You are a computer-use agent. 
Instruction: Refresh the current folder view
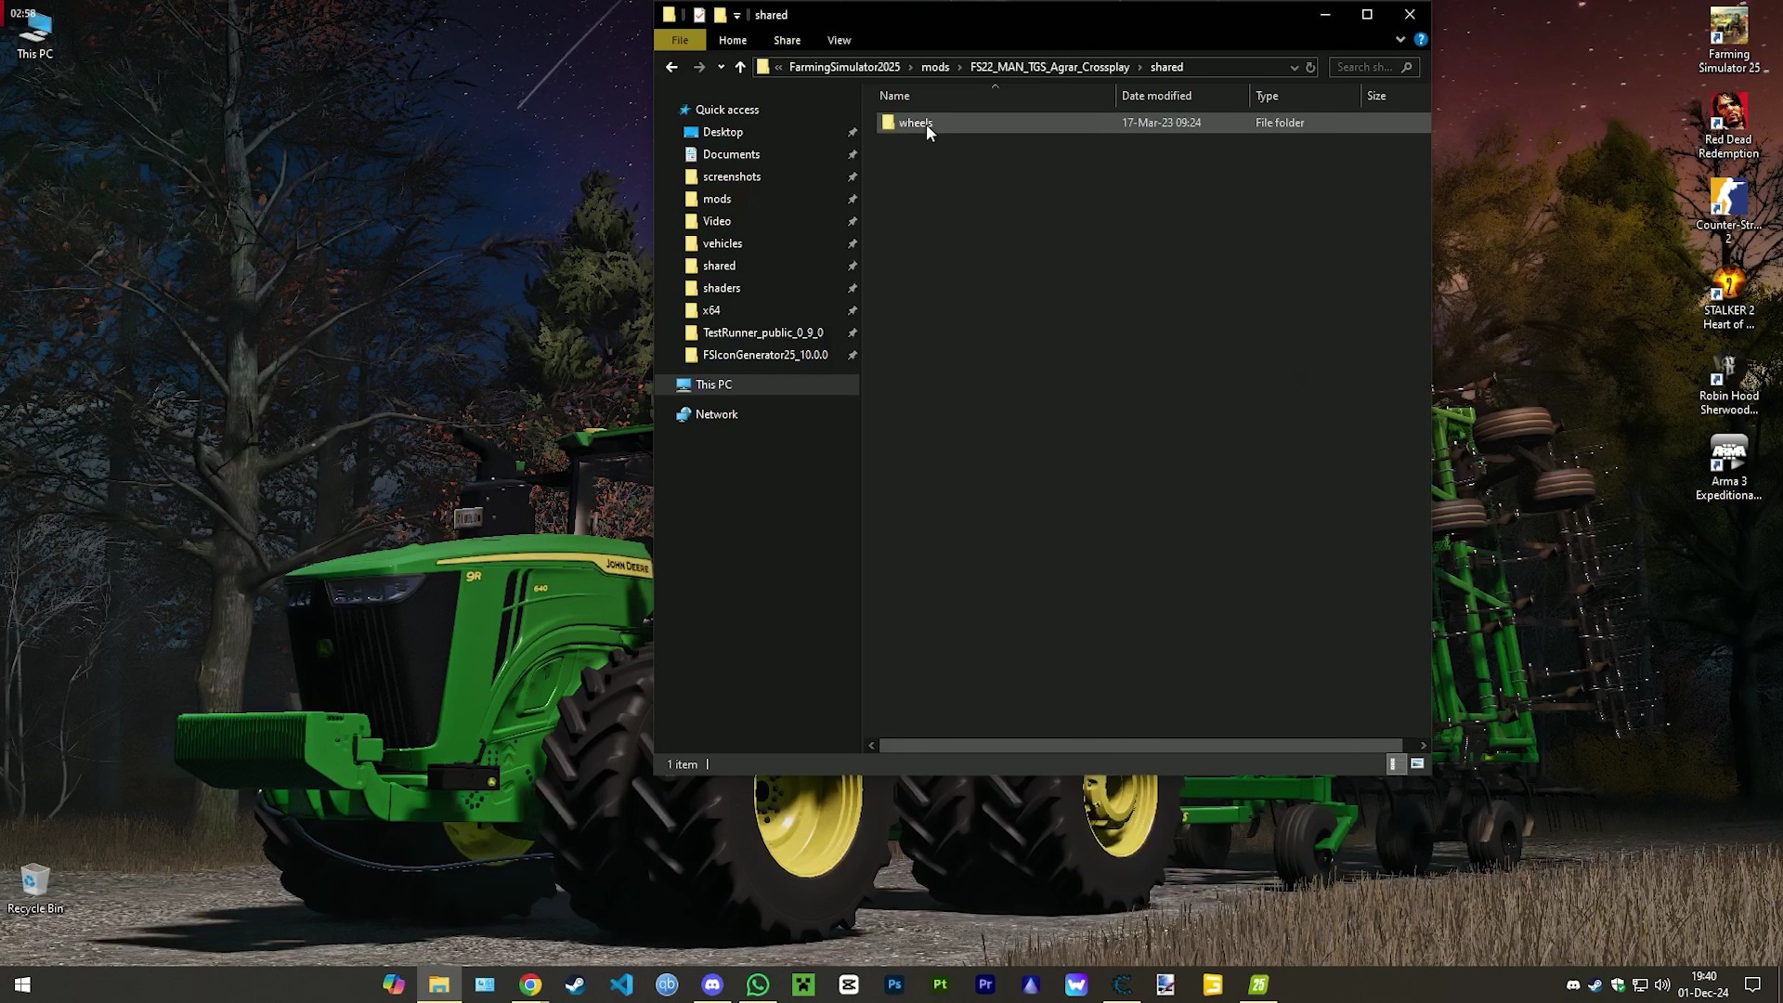click(1310, 67)
